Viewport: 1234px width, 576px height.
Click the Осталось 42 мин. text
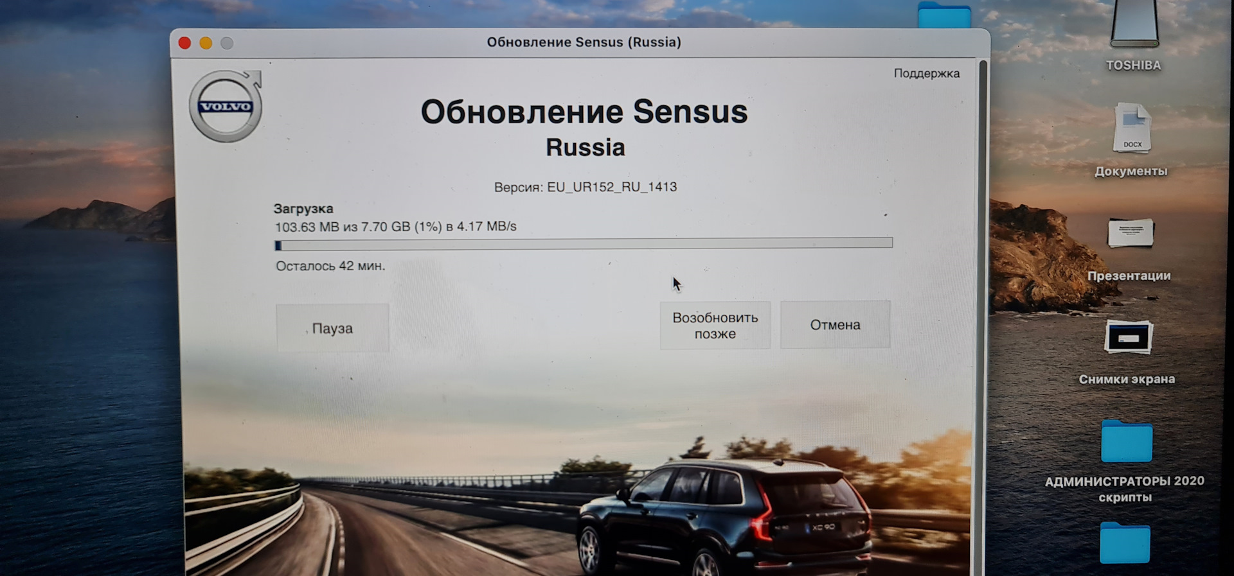tap(330, 266)
